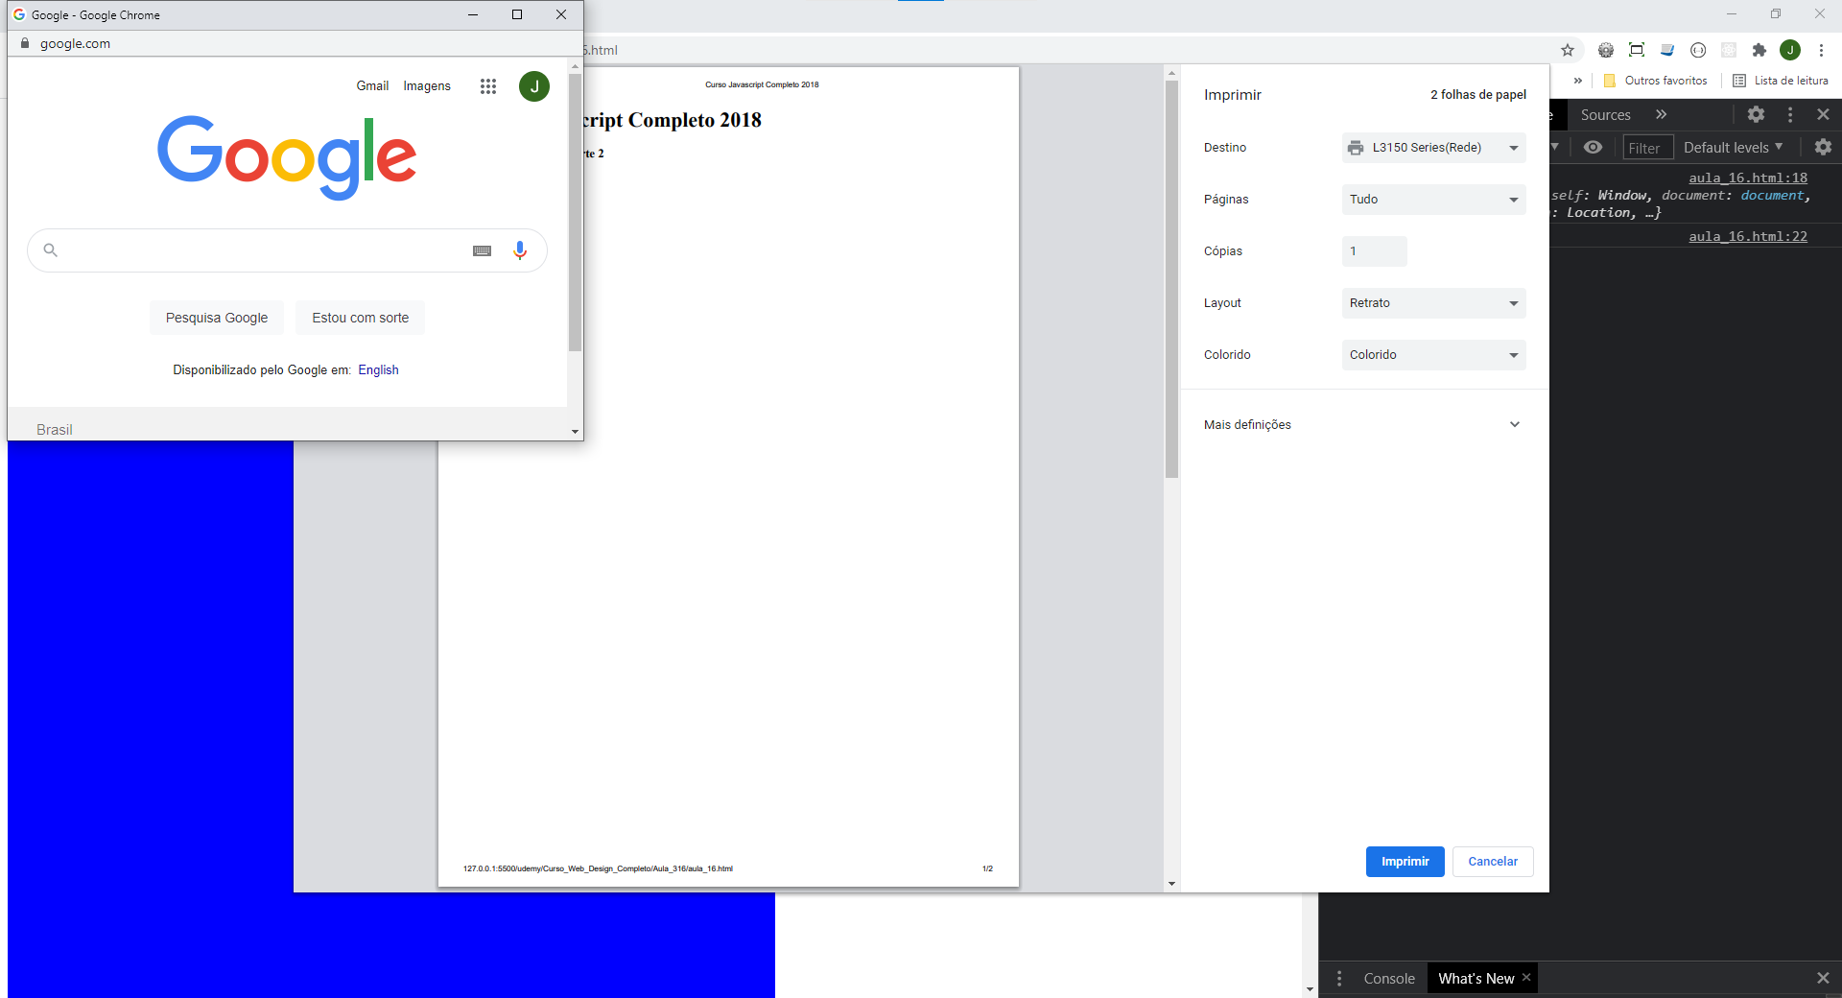Close the What's New tab with its x
The width and height of the screenshot is (1842, 998).
[x=1526, y=977]
